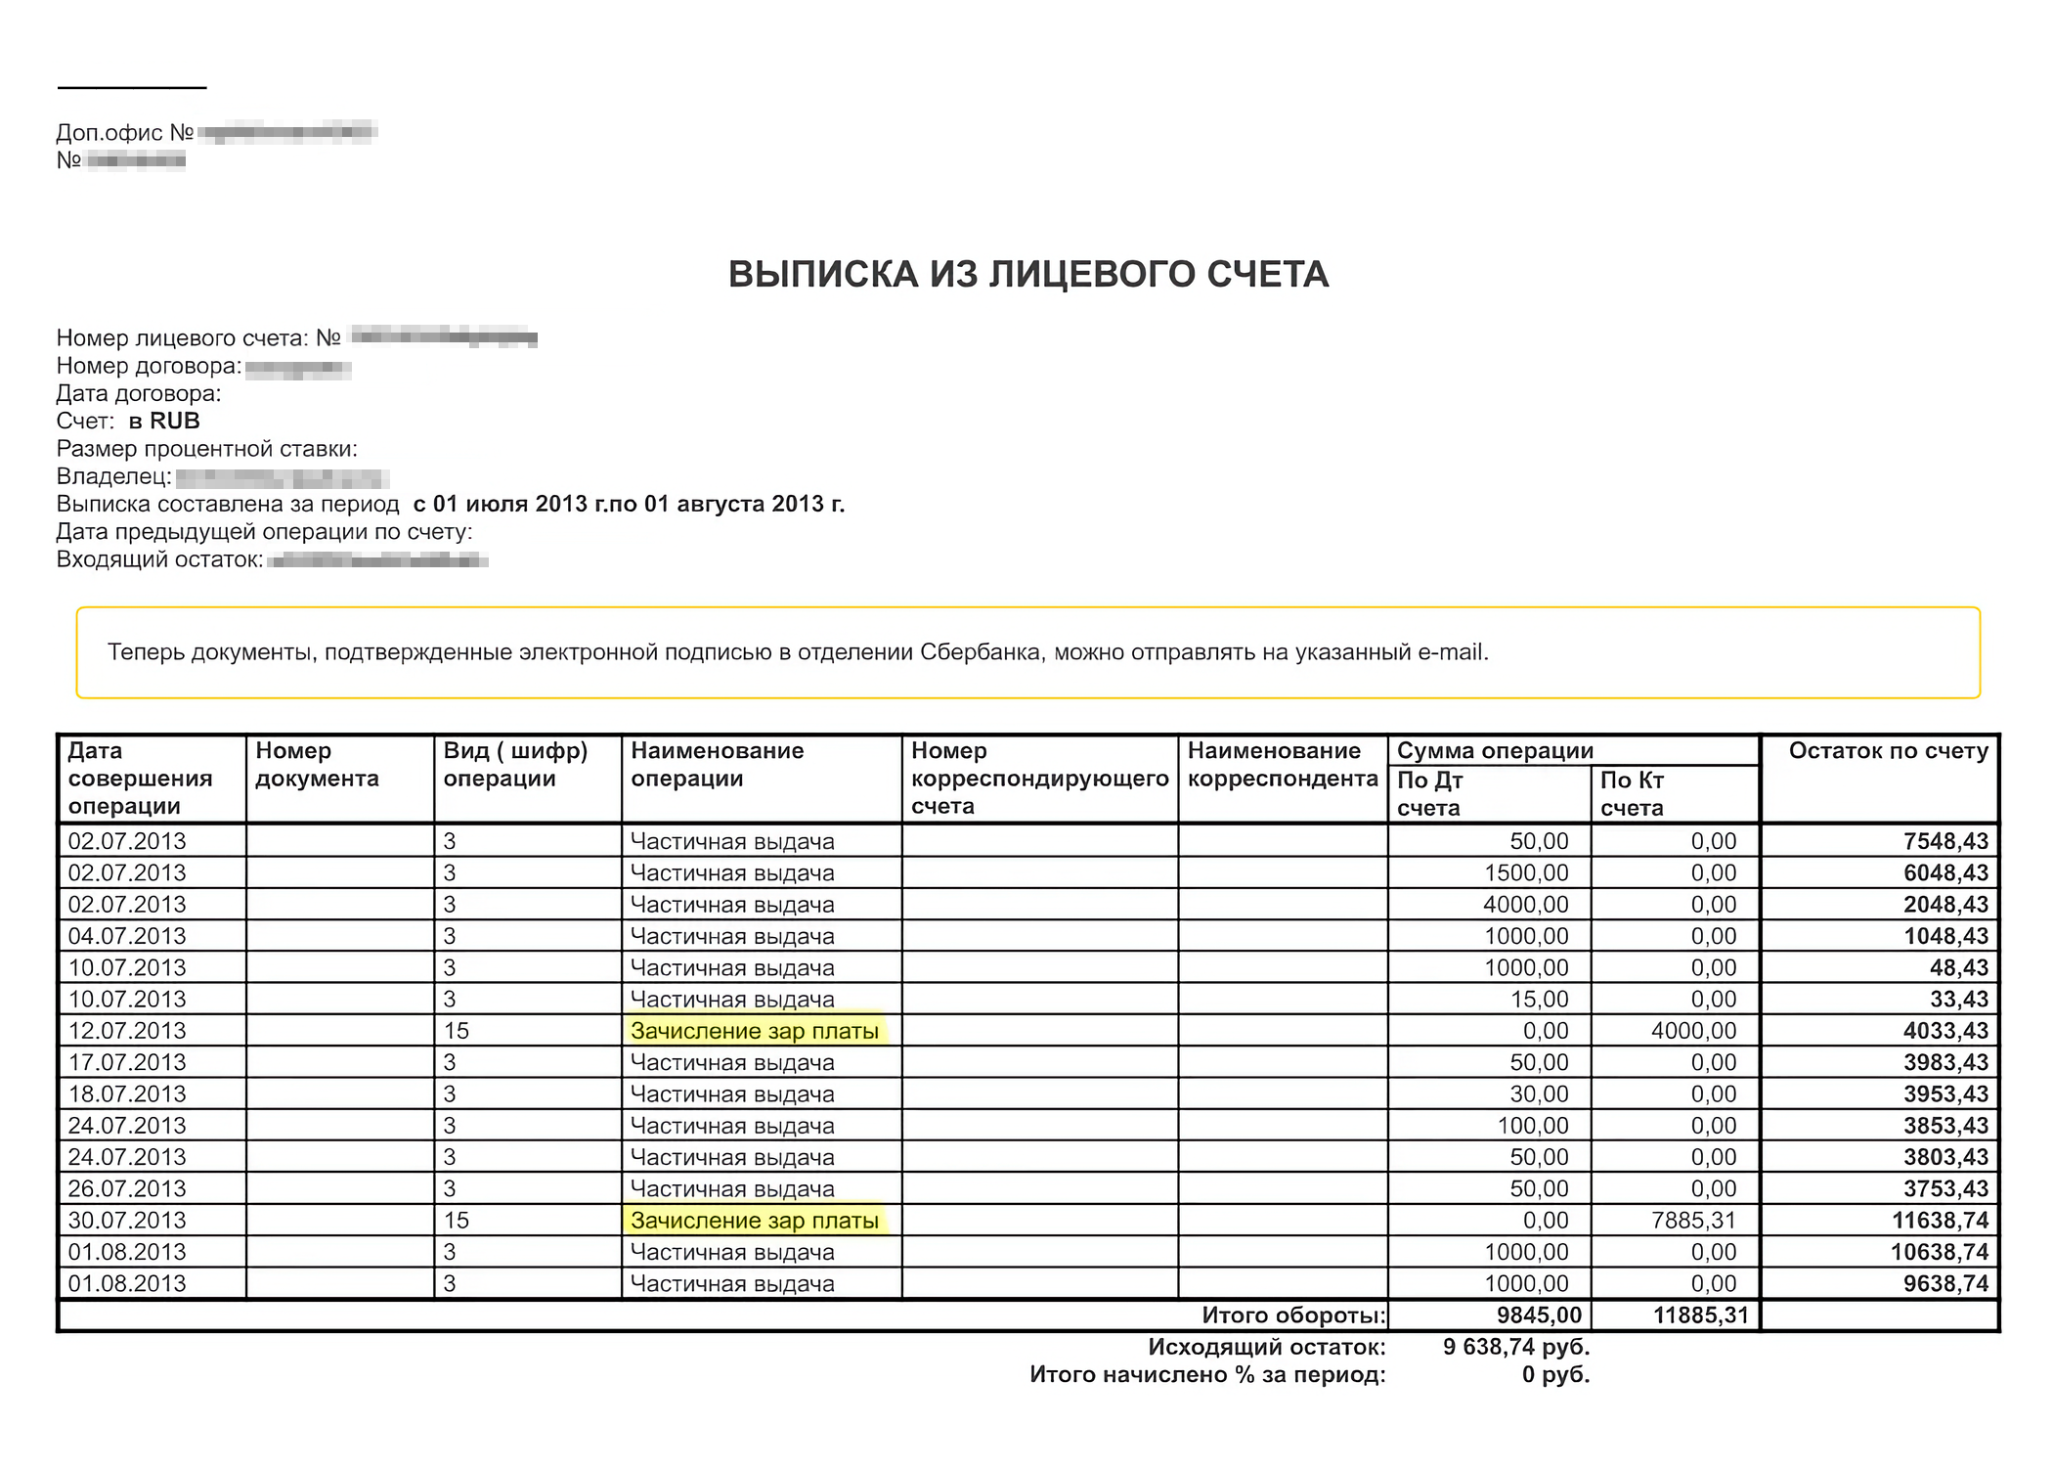Click balance 10638,74

(1940, 1252)
